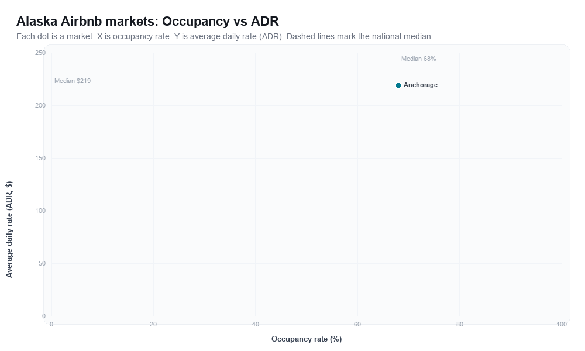585x351 pixels.
Task: Click the y-axis tick label 200
Action: tap(40, 105)
